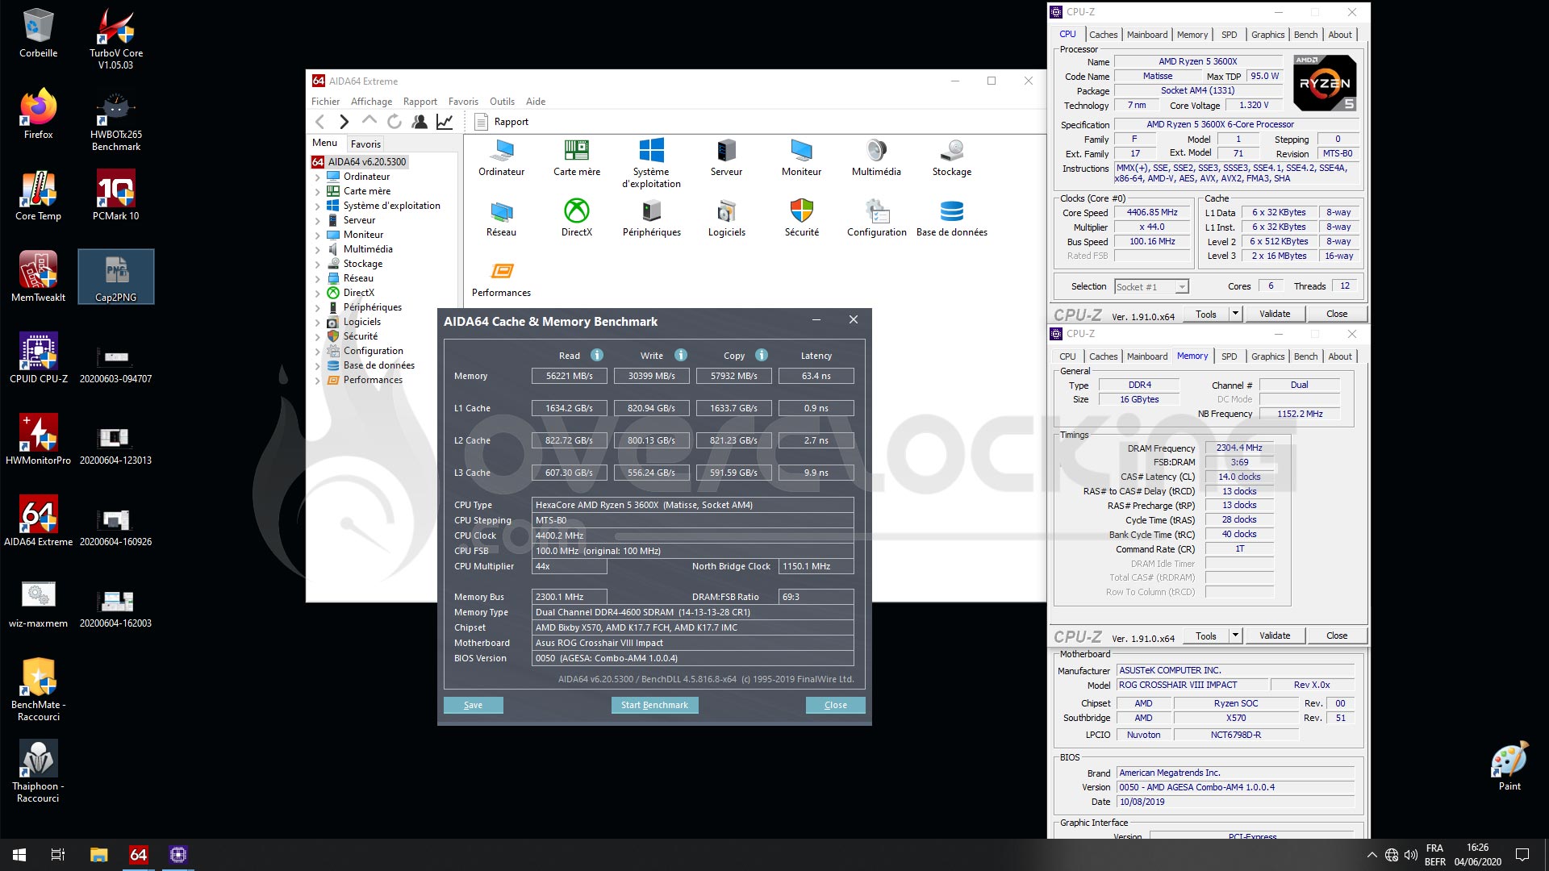Screen dimensions: 1549x871
Task: Open Windows Start menu
Action: click(x=19, y=855)
